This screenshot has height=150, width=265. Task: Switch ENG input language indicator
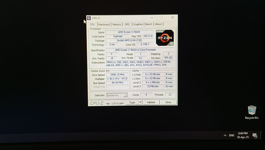coord(232,135)
